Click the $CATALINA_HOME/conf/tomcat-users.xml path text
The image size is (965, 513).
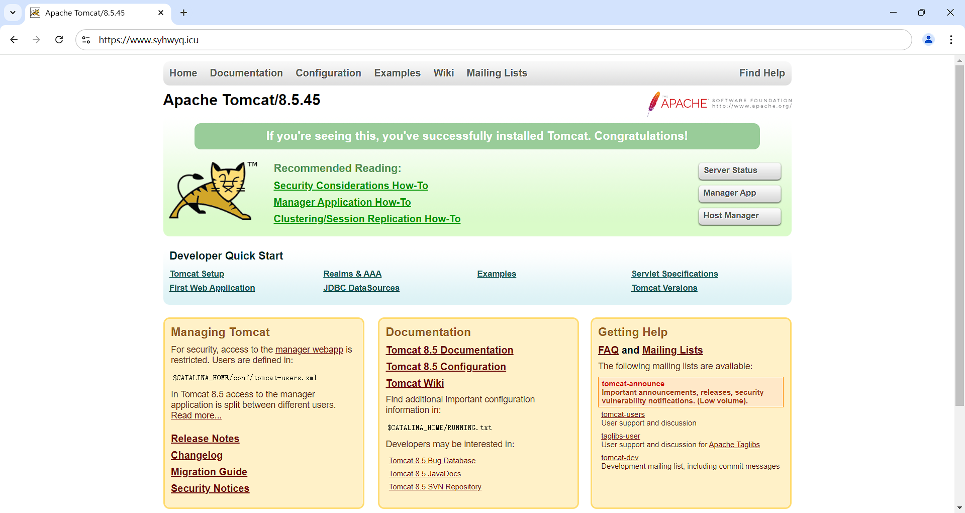tap(245, 378)
